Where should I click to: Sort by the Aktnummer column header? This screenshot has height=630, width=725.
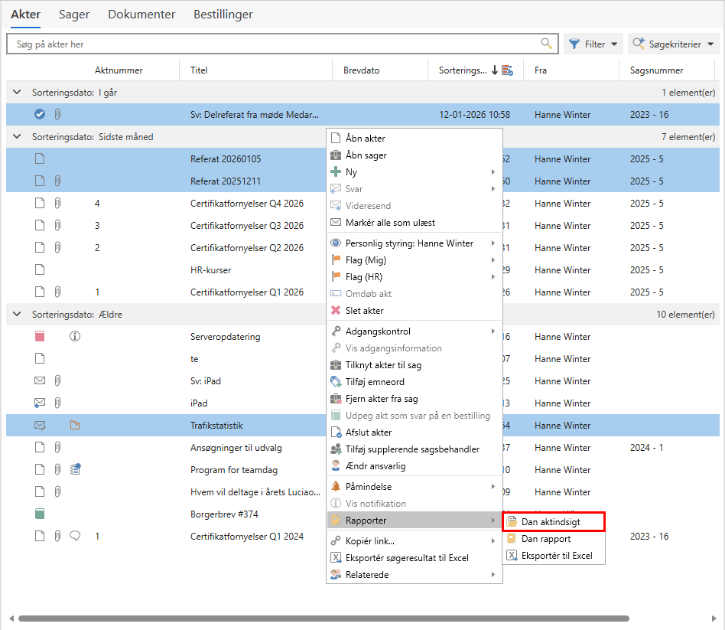(x=119, y=70)
